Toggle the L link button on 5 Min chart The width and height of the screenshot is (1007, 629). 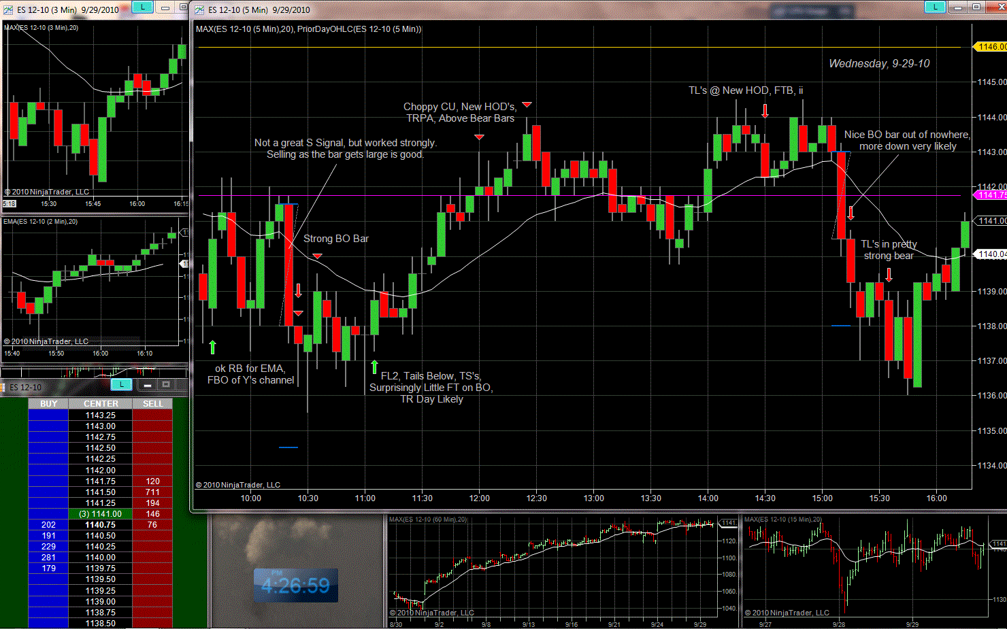tap(935, 7)
